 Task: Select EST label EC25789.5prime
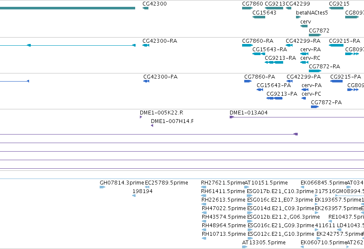coord(166,183)
